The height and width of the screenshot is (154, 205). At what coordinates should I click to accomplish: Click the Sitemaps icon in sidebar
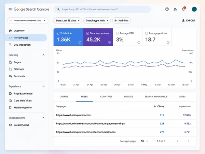[10, 69]
